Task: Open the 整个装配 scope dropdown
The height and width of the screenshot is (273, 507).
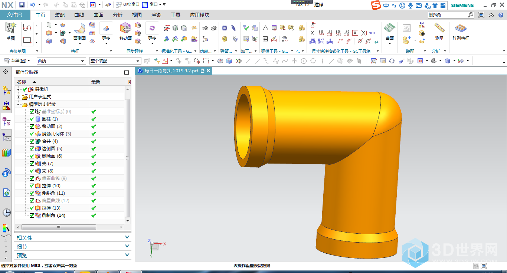Action: click(115, 61)
